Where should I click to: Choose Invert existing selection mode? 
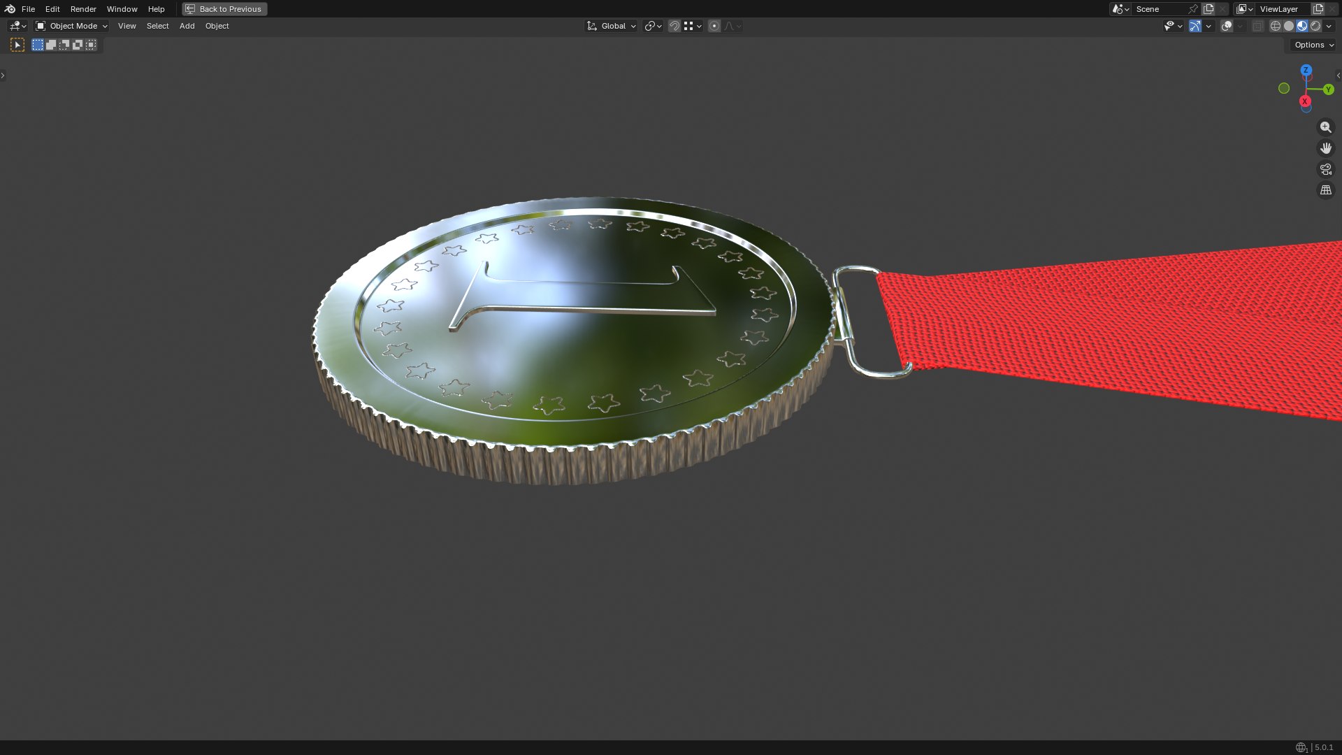point(78,45)
